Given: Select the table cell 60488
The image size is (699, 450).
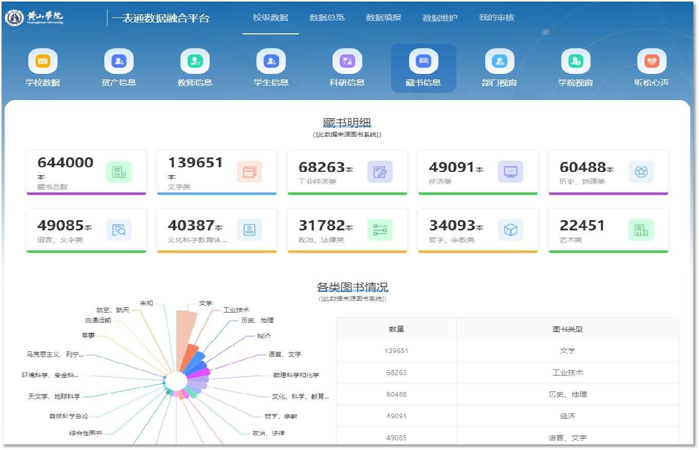Looking at the screenshot, I should pos(397,395).
